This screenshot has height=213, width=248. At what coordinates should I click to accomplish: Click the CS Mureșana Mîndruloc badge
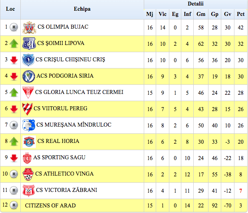[x=28, y=125]
